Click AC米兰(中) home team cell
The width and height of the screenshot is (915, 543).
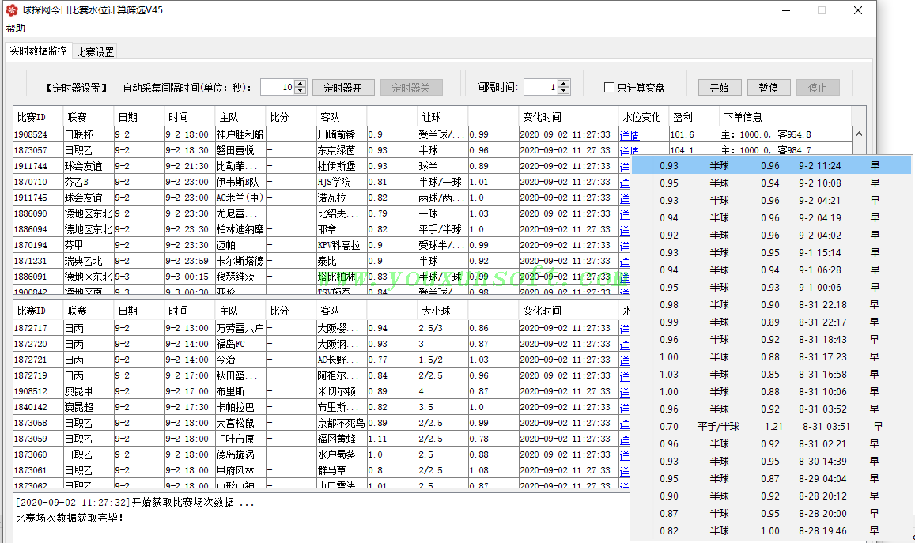click(x=240, y=198)
